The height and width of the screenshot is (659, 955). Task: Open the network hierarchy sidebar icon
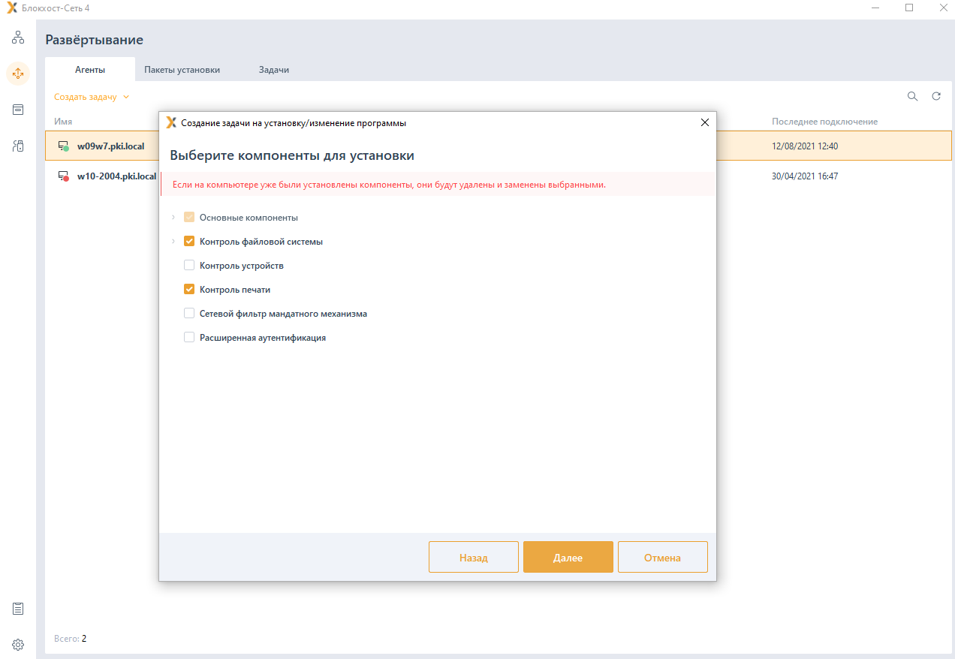(x=18, y=37)
